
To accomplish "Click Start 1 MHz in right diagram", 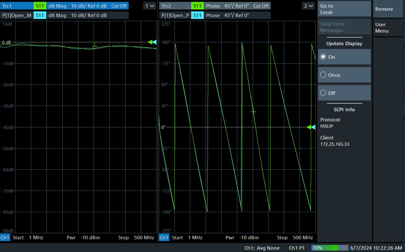I will click(x=187, y=238).
